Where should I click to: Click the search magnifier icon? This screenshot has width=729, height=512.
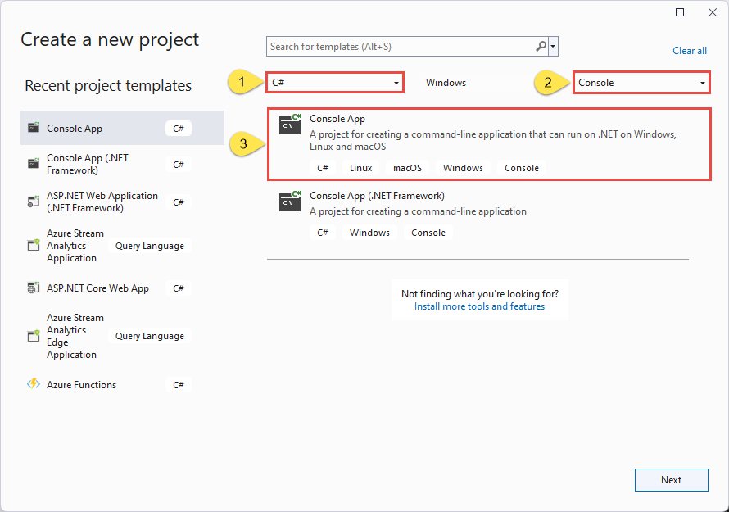click(541, 46)
